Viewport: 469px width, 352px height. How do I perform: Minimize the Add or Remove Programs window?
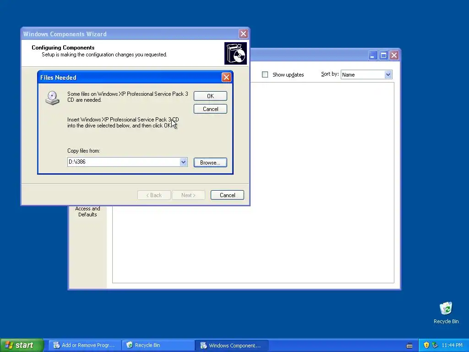pos(372,55)
